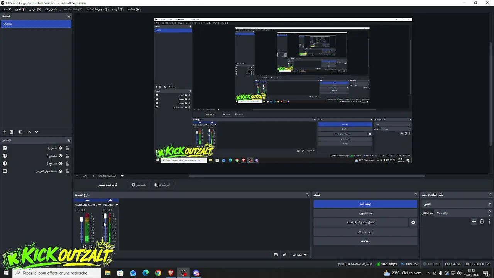Viewport: 494px width, 278px height.
Task: Zoom out the preview with the minus icon
Action: point(77,176)
